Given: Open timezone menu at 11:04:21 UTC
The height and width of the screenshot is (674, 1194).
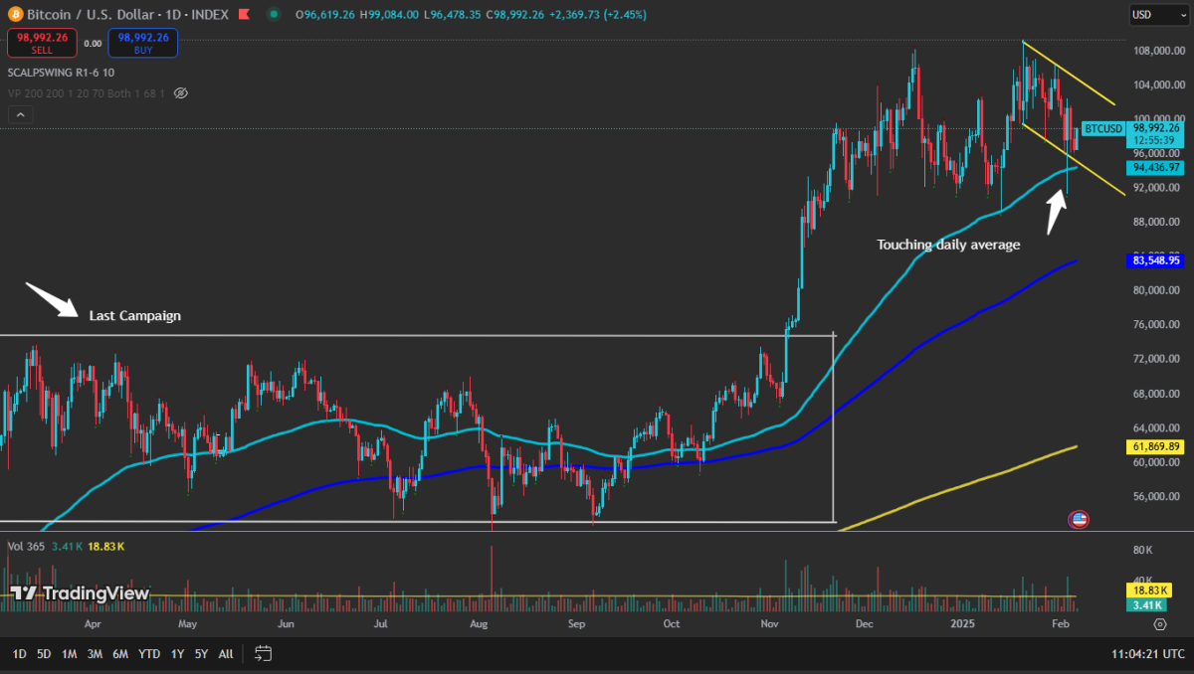Looking at the screenshot, I should point(1146,653).
